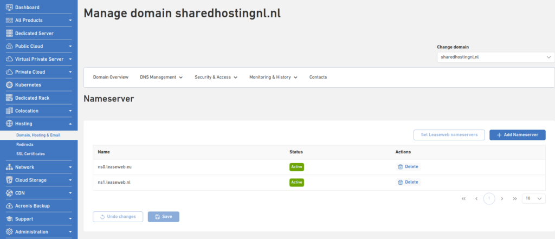Click the Dedicated Rack icon
The image size is (555, 239).
pos(9,98)
